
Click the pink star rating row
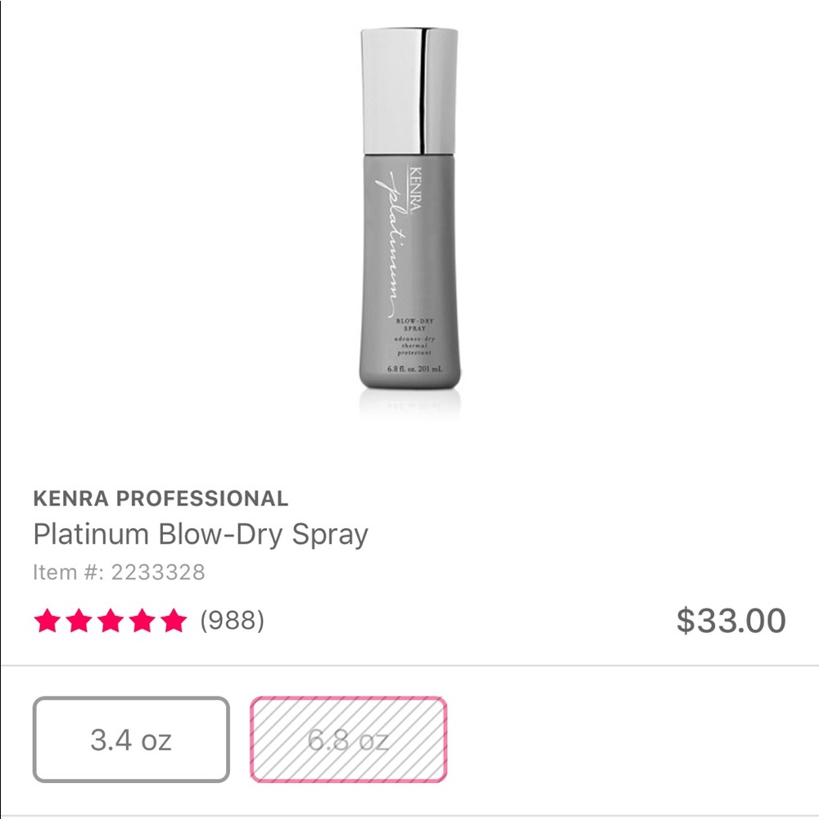click(x=111, y=620)
